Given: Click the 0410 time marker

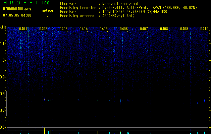Looking at the screenshot, I should tap(204, 28).
